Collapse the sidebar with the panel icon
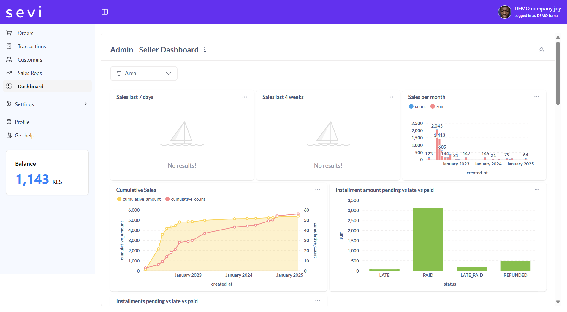567x312 pixels. 105,12
